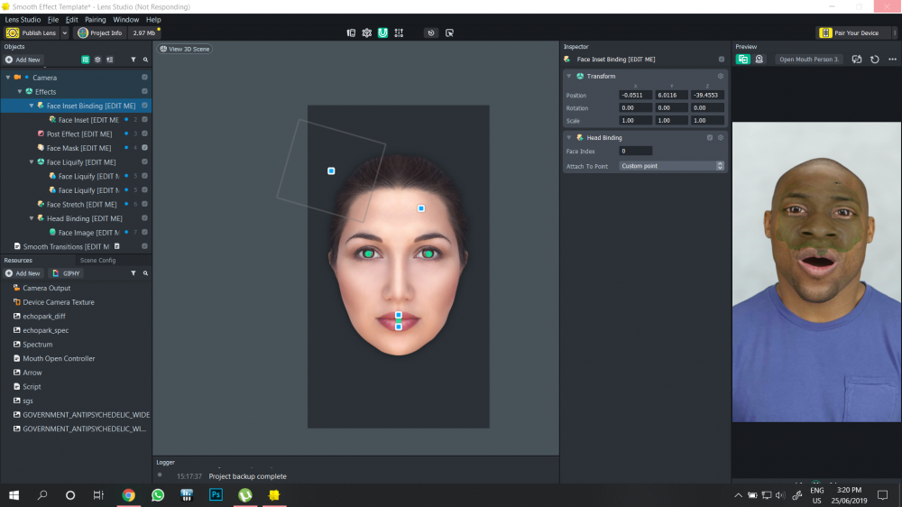Screen dimensions: 902x507
Task: Click the reset preview circular arrow icon
Action: click(x=873, y=60)
